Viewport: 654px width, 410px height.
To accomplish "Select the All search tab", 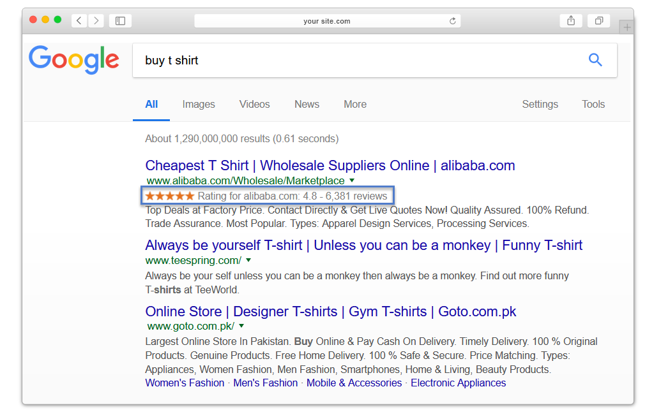I will point(151,105).
